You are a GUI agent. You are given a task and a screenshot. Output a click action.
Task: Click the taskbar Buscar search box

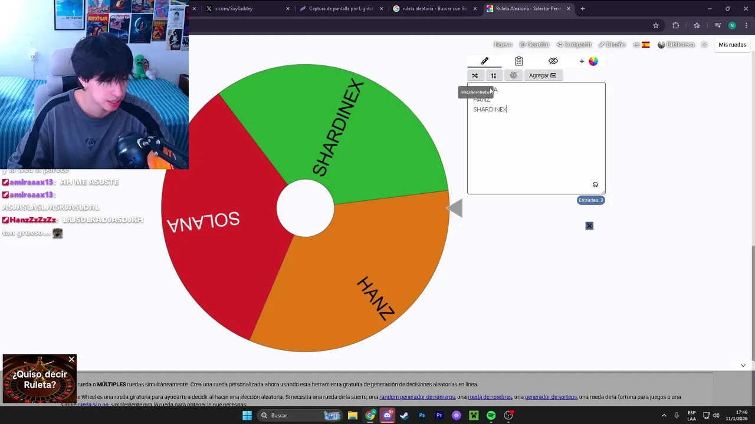[x=301, y=415]
